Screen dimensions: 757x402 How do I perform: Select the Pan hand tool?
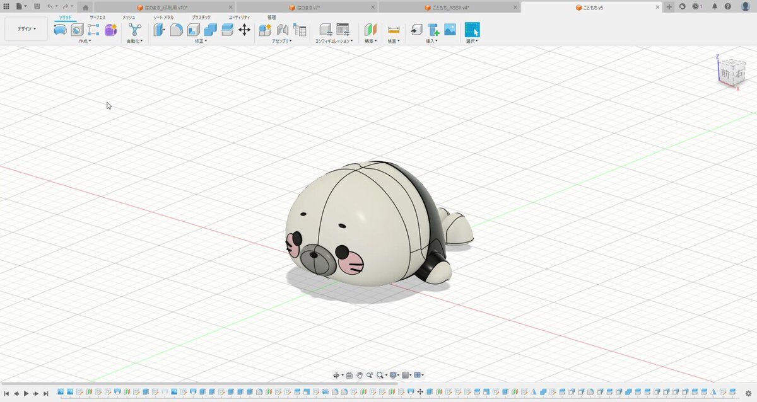click(360, 375)
